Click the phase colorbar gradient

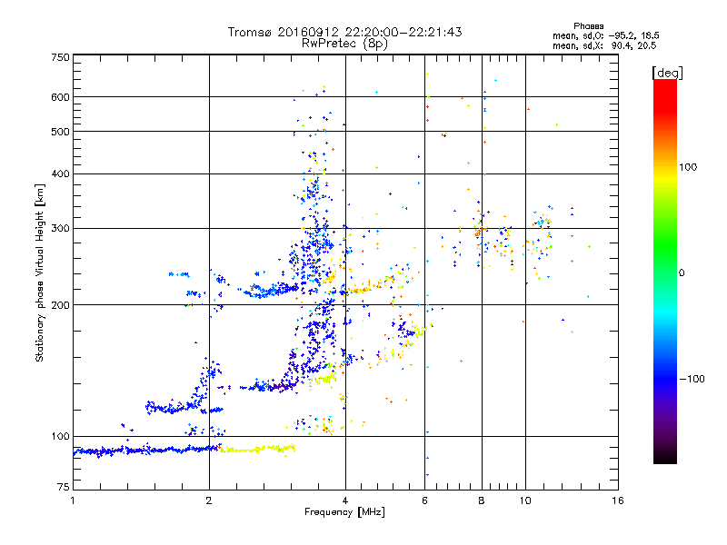665,271
